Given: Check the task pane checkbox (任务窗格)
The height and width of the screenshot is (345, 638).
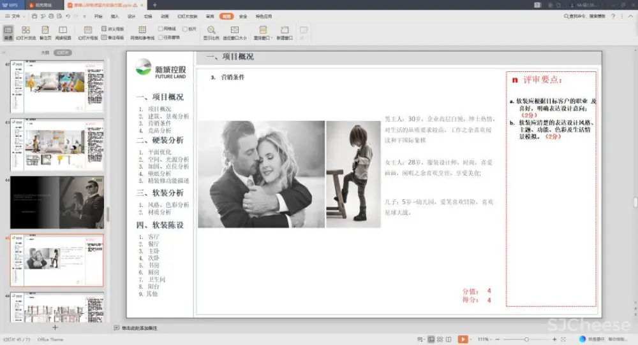Looking at the screenshot, I should [x=161, y=38].
